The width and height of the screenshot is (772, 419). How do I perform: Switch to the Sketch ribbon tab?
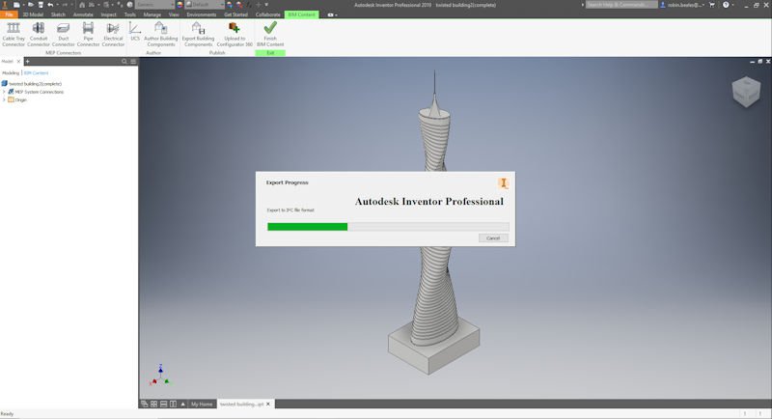[58, 14]
